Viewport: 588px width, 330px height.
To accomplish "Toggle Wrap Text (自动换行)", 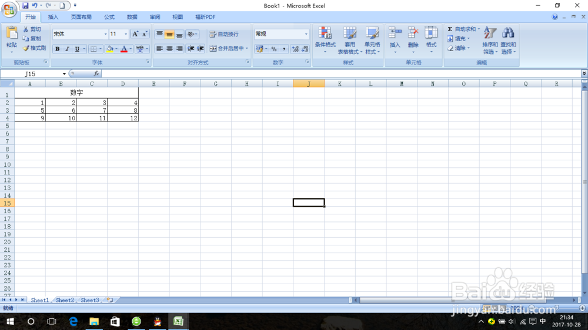I will 224,34.
